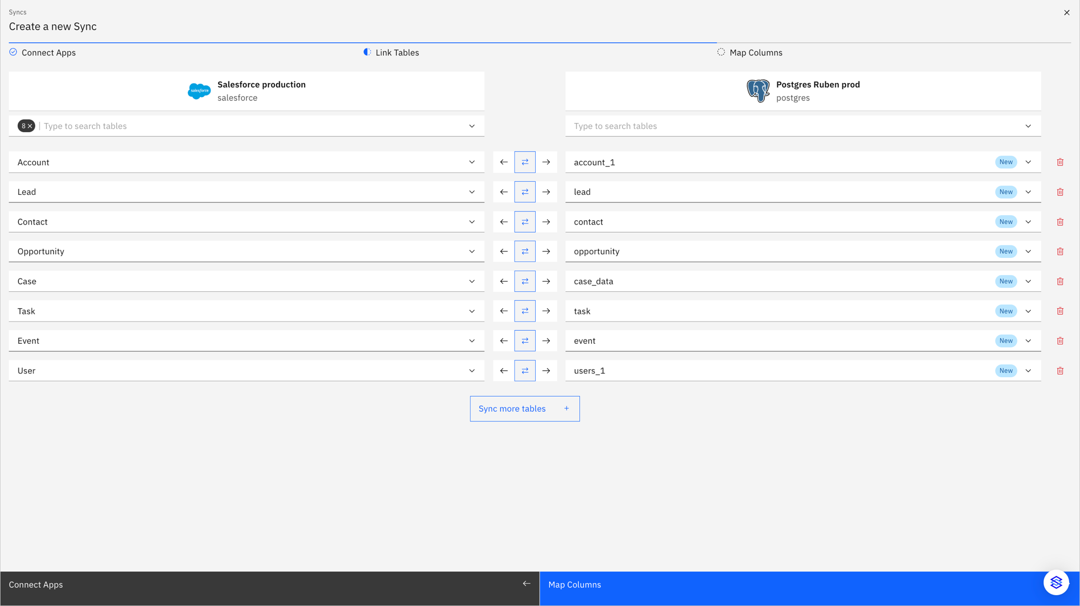Expand the Account source table dropdown
Viewport: 1080px width, 606px height.
coord(472,162)
